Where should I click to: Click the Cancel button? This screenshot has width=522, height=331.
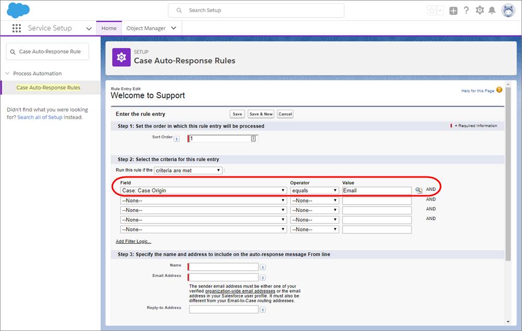pos(285,114)
